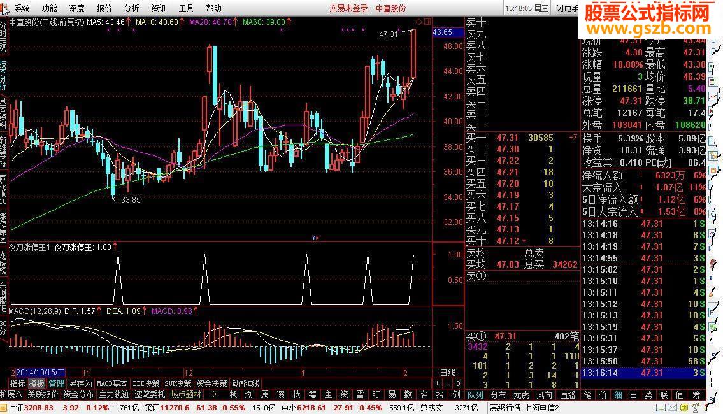Open the 分析 menu

tap(131, 8)
